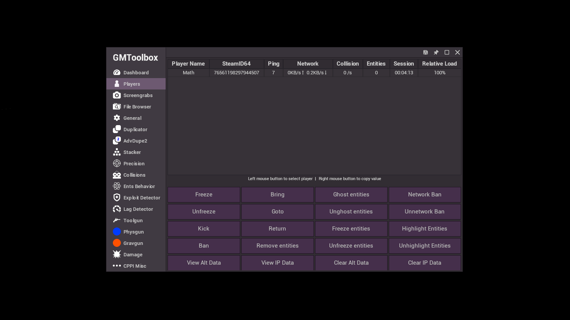The height and width of the screenshot is (320, 570).
Task: Click the Return button
Action: pyautogui.click(x=277, y=229)
